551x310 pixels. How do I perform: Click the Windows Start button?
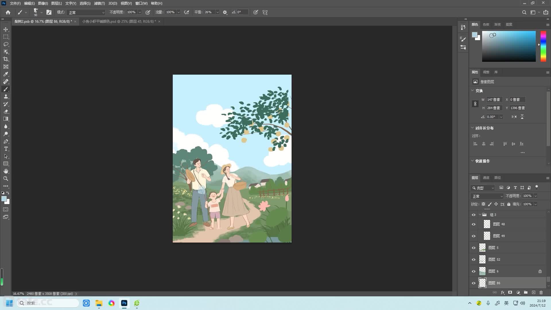point(9,303)
